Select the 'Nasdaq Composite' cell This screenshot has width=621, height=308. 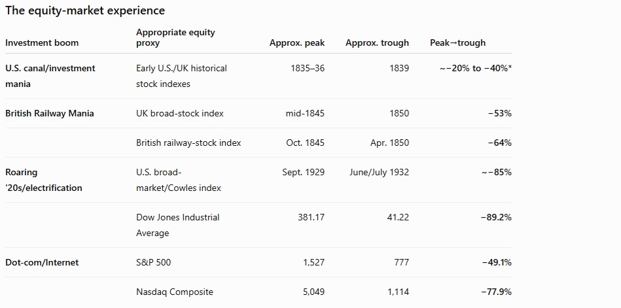tap(175, 292)
